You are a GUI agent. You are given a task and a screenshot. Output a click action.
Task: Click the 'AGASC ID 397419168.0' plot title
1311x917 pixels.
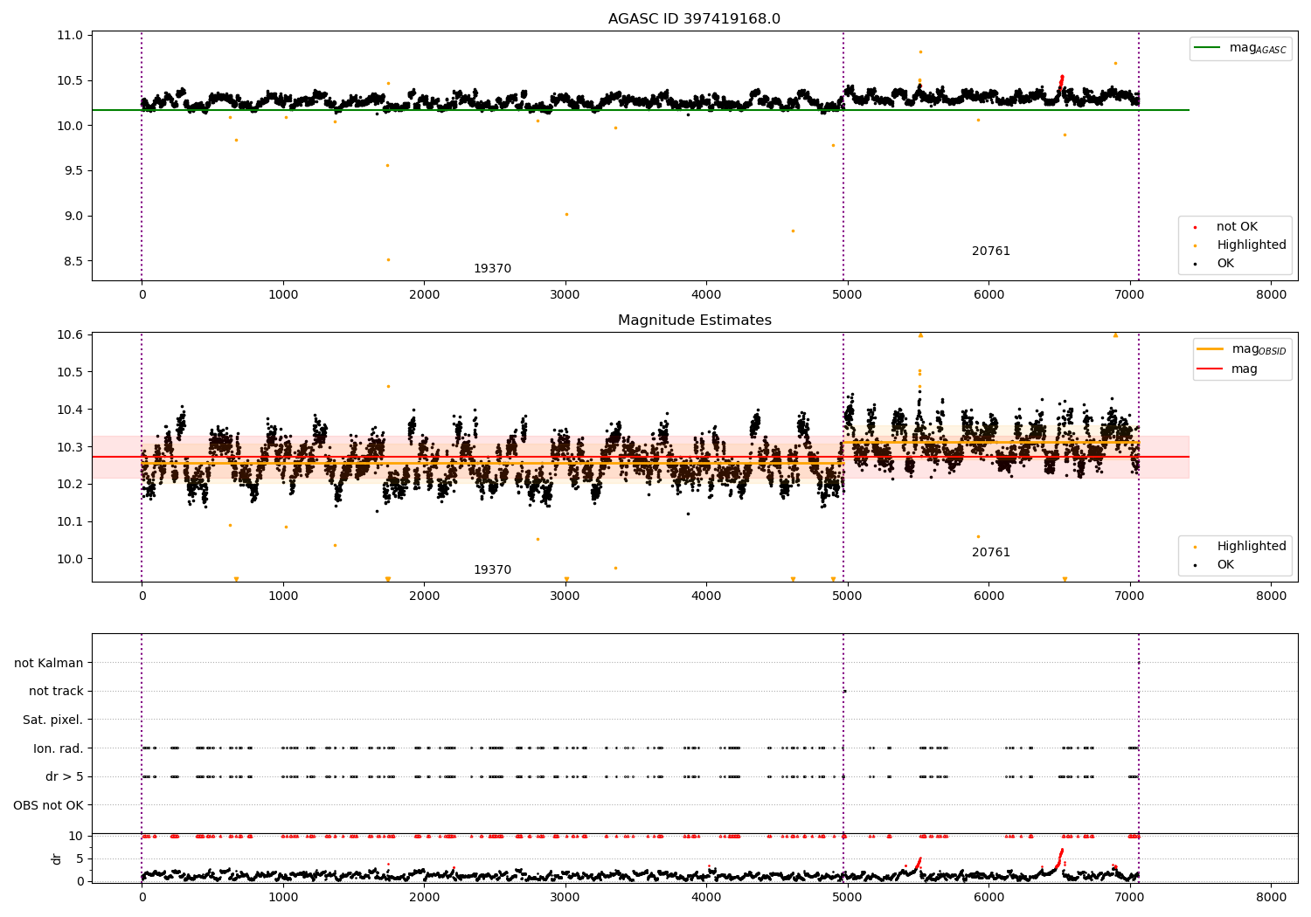tap(694, 19)
